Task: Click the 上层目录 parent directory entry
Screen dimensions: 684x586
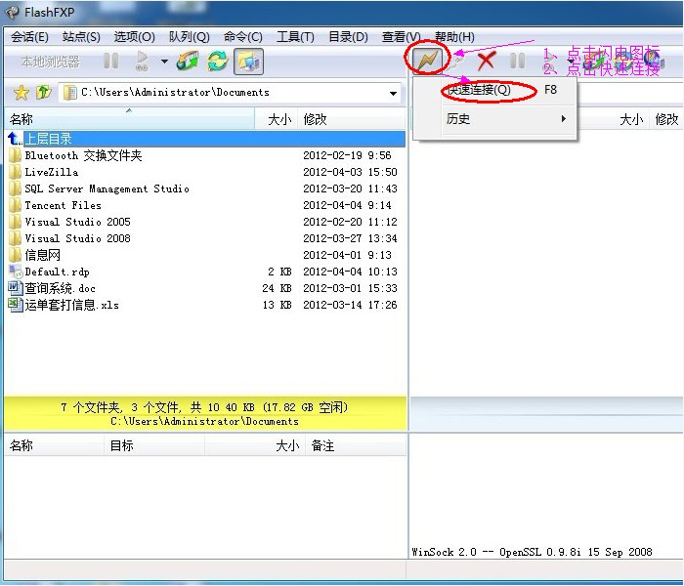Action: click(49, 139)
